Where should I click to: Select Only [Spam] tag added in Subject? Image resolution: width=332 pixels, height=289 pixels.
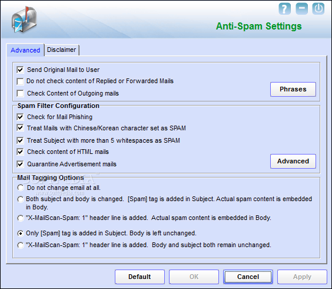pyautogui.click(x=21, y=234)
